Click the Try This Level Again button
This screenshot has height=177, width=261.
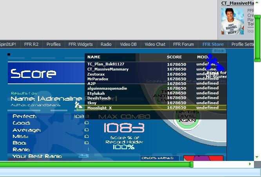click(187, 116)
